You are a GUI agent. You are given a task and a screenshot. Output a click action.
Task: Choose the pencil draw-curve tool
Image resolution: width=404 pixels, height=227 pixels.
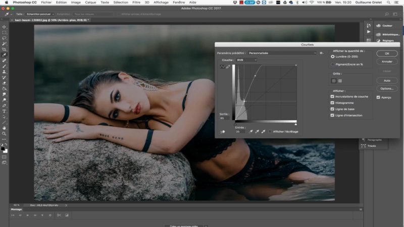click(x=228, y=67)
